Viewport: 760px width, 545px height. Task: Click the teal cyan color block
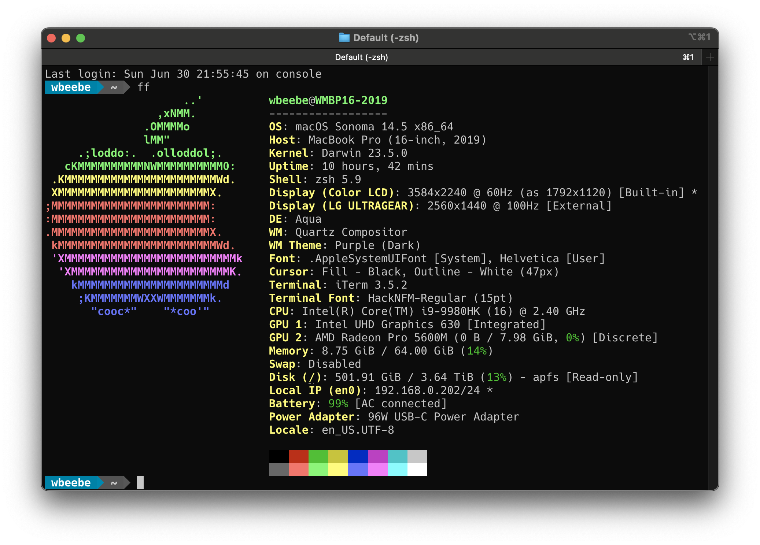coord(398,456)
